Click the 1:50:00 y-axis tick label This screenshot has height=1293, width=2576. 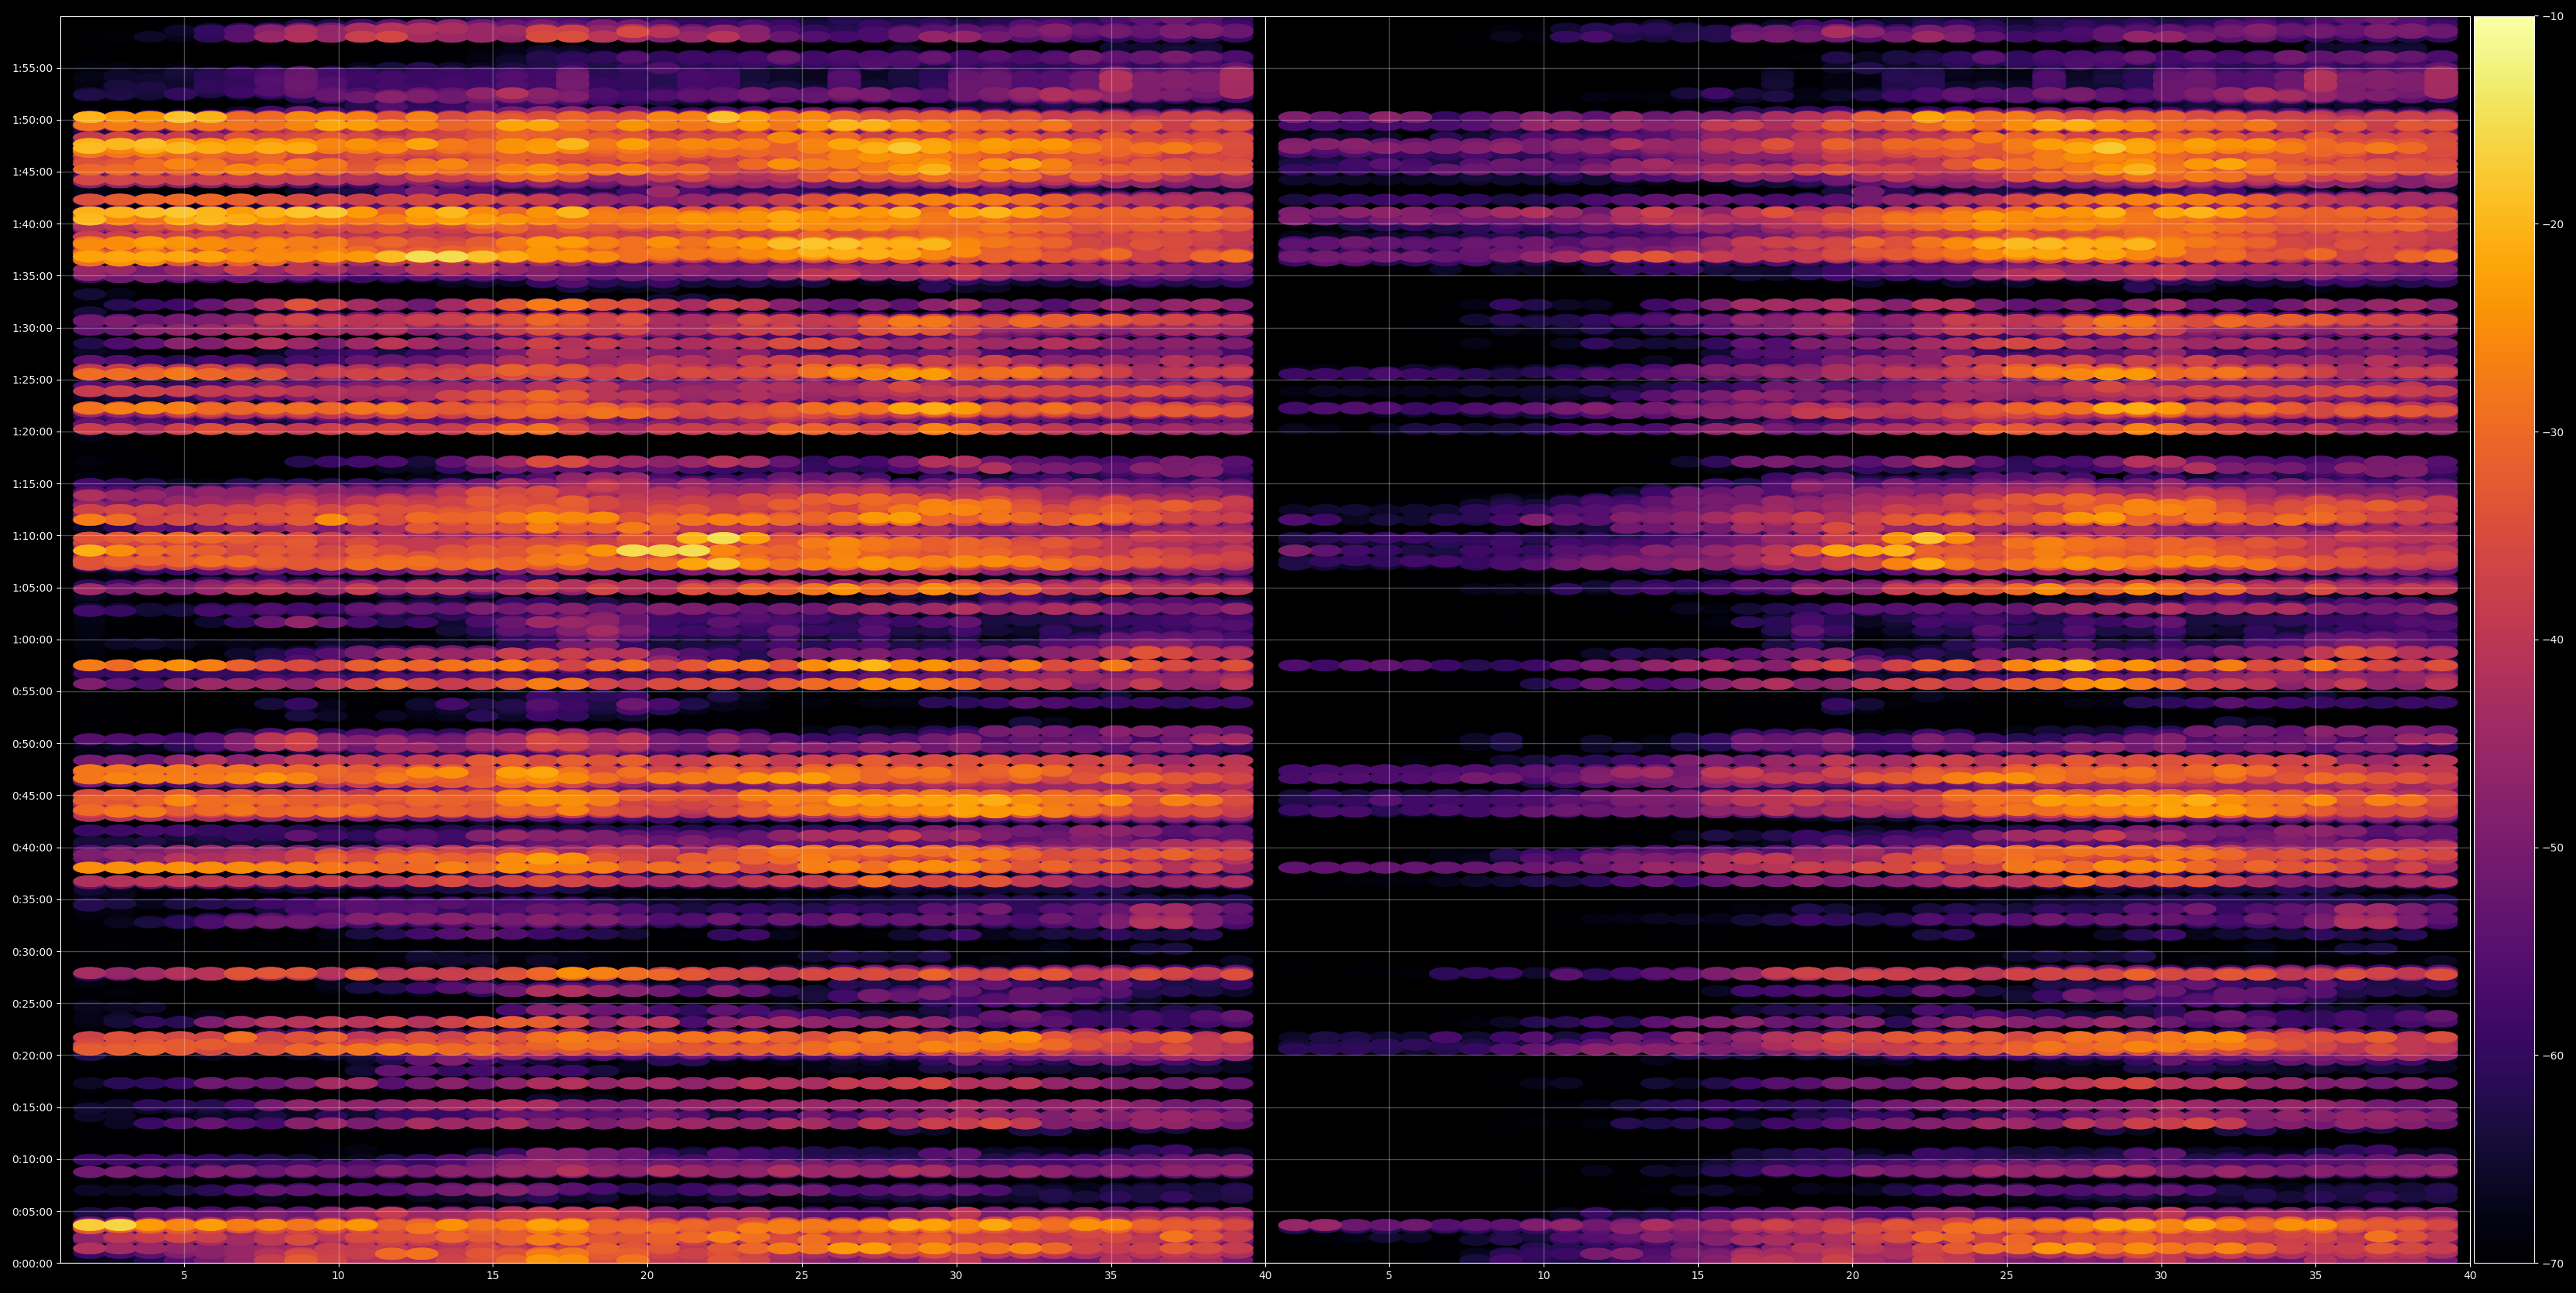coord(32,120)
